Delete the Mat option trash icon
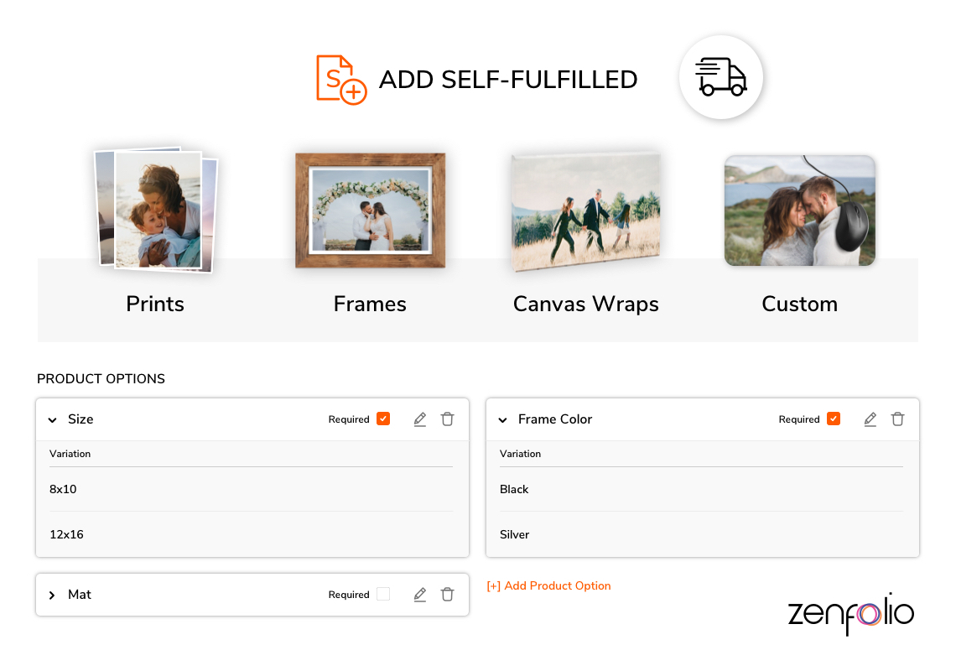Viewport: 956px width, 671px height. click(448, 595)
